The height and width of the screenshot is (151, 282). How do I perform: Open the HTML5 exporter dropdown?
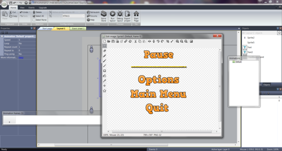pyautogui.click(x=73, y=16)
